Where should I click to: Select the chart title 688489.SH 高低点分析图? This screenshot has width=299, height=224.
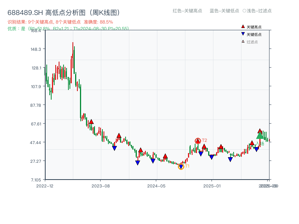coord(46,12)
